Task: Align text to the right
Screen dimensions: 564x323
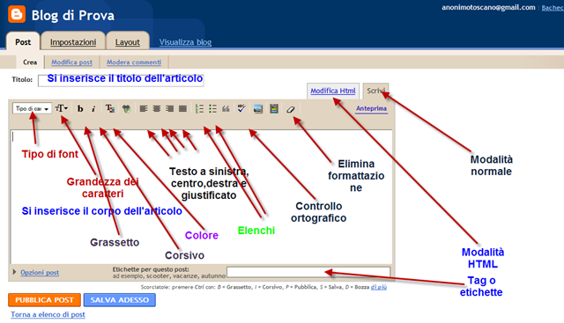Action: click(x=169, y=108)
